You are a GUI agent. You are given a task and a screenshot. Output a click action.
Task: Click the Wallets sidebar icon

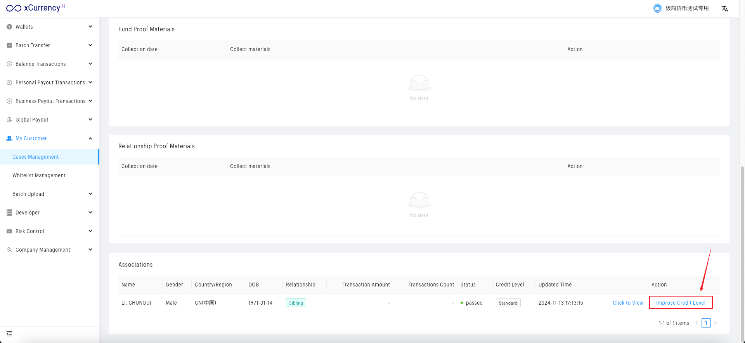coord(9,27)
